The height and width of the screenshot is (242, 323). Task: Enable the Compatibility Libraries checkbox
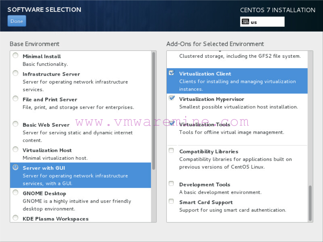coord(171,150)
